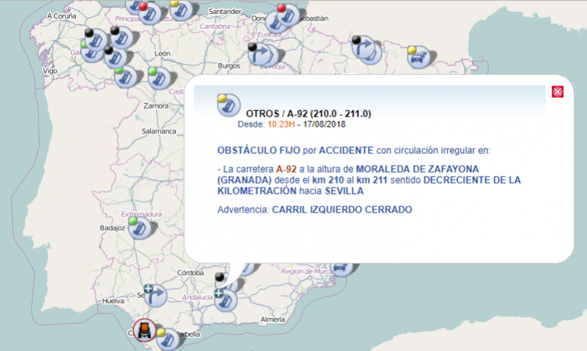This screenshot has height=351, width=587.
Task: Click the car marker in Región de Murcia
Action: pos(342,267)
